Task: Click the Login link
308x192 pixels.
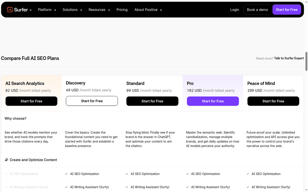Action: tap(235, 10)
